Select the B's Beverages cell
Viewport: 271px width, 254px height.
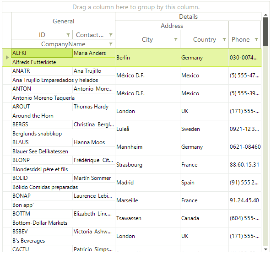coord(63,241)
